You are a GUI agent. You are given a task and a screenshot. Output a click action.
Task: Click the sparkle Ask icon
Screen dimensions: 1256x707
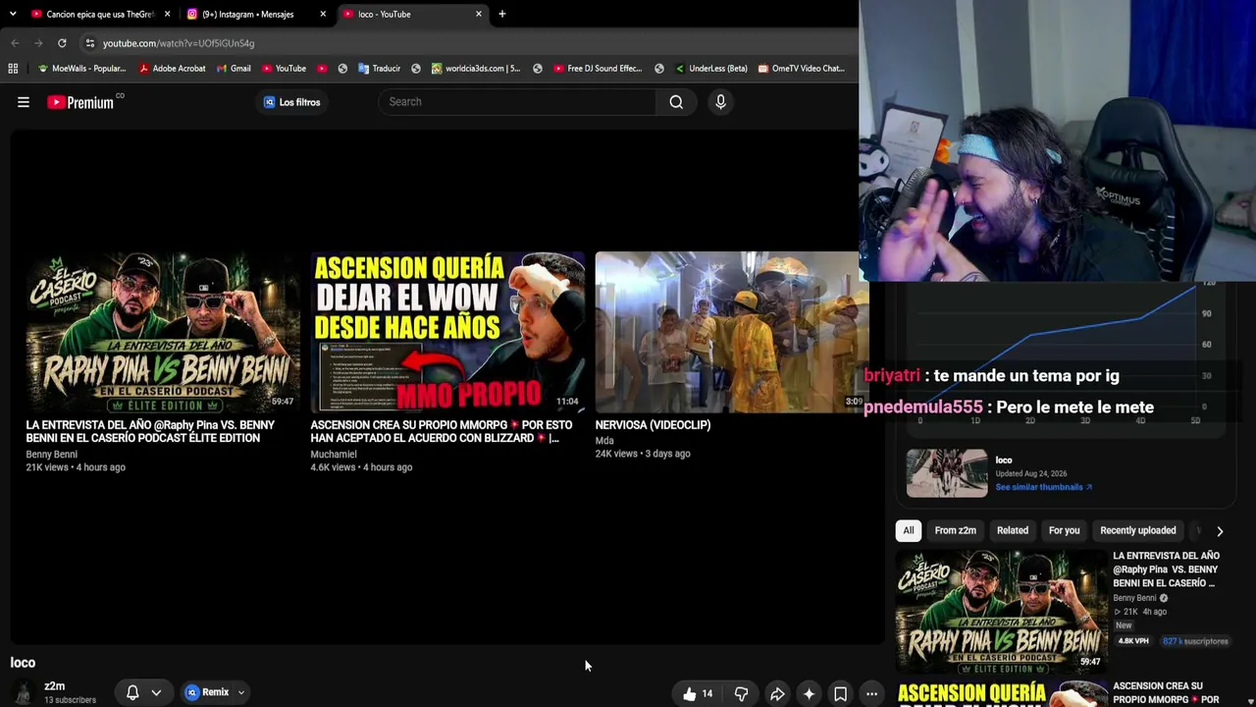(809, 694)
